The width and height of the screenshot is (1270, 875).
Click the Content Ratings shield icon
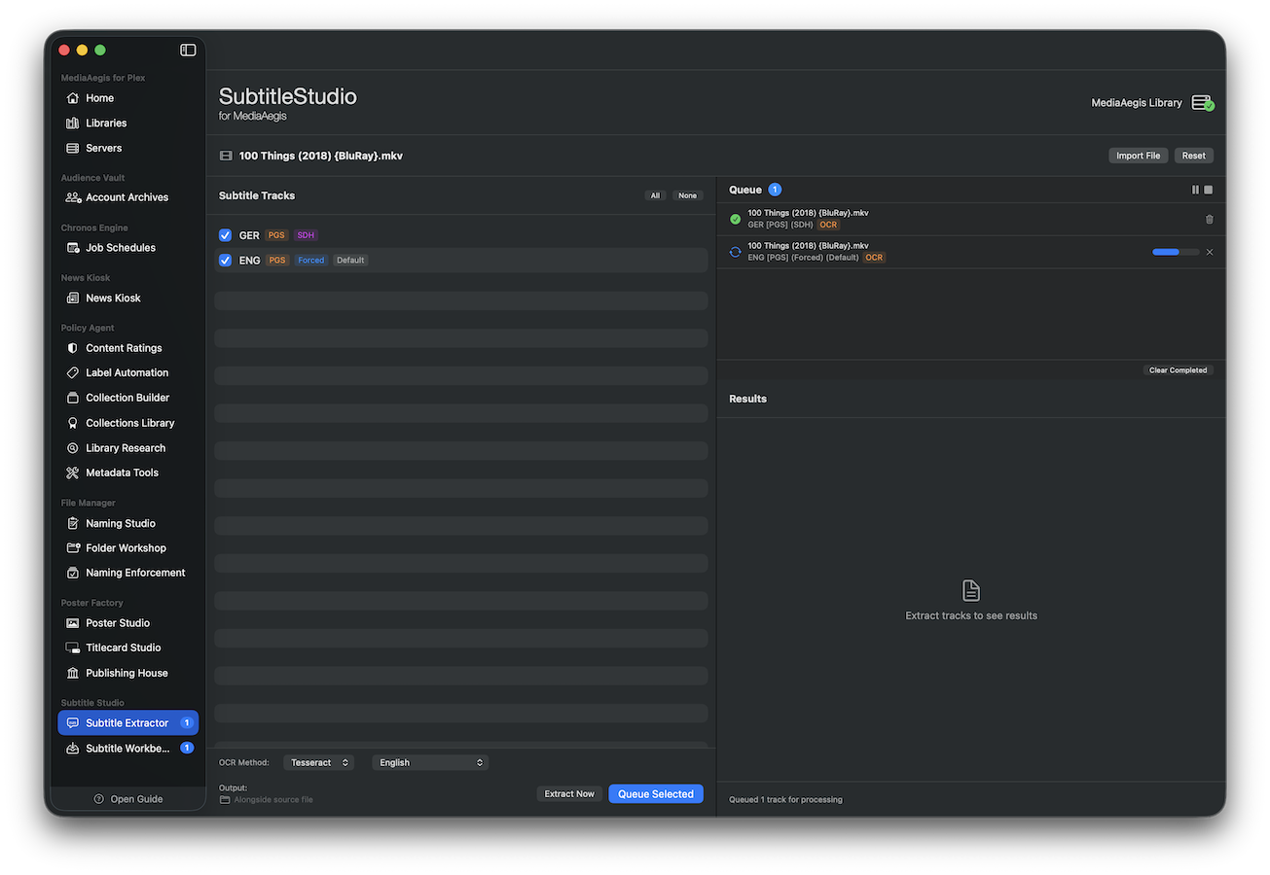tap(72, 348)
